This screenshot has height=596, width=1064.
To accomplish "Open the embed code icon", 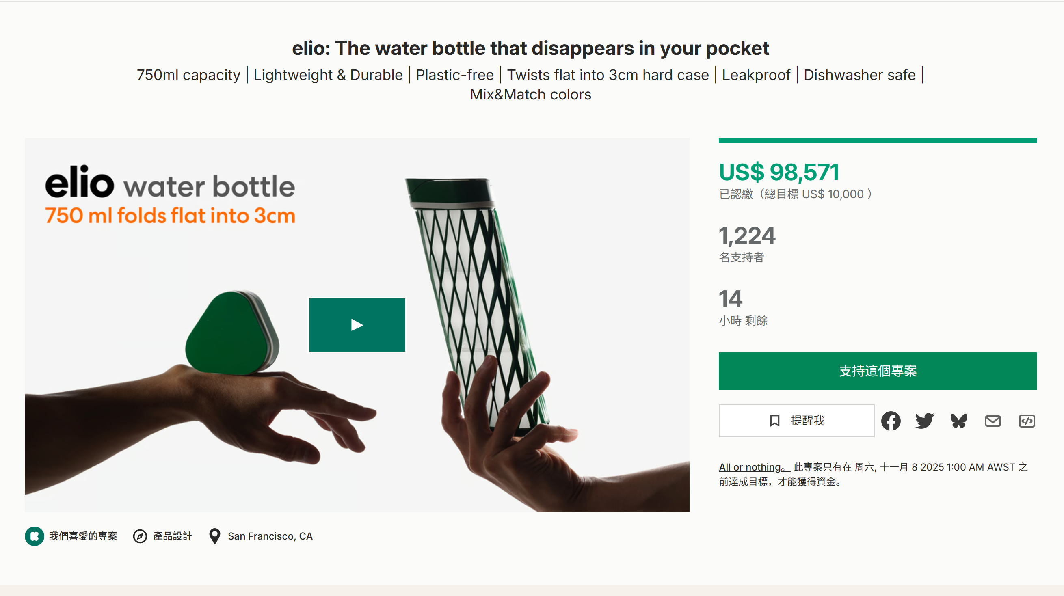I will point(1026,421).
